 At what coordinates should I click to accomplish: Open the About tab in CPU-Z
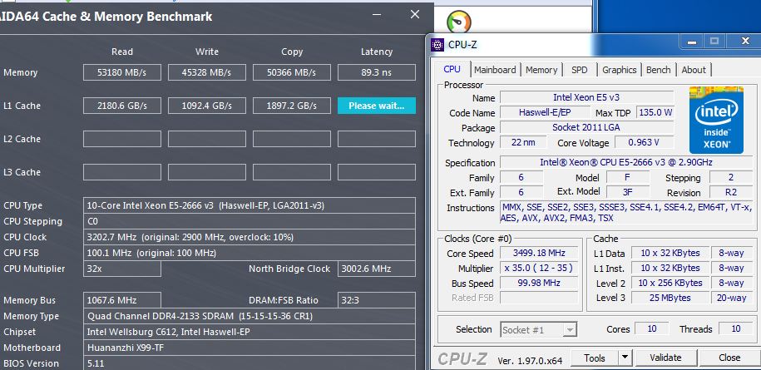694,70
